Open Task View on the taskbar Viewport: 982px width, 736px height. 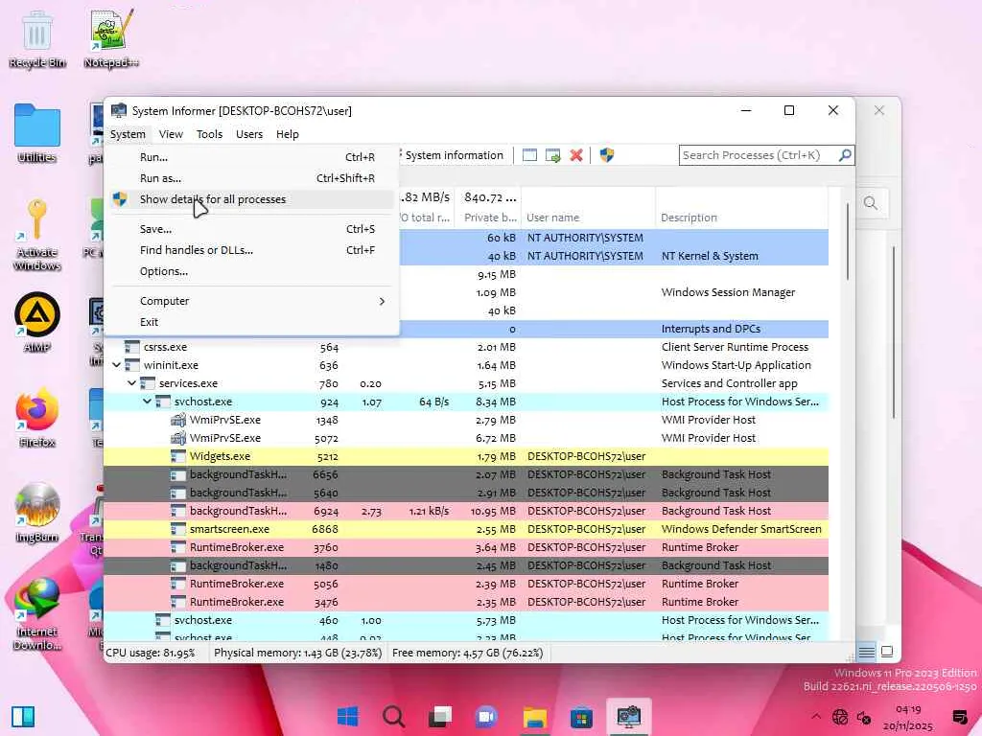pos(440,716)
